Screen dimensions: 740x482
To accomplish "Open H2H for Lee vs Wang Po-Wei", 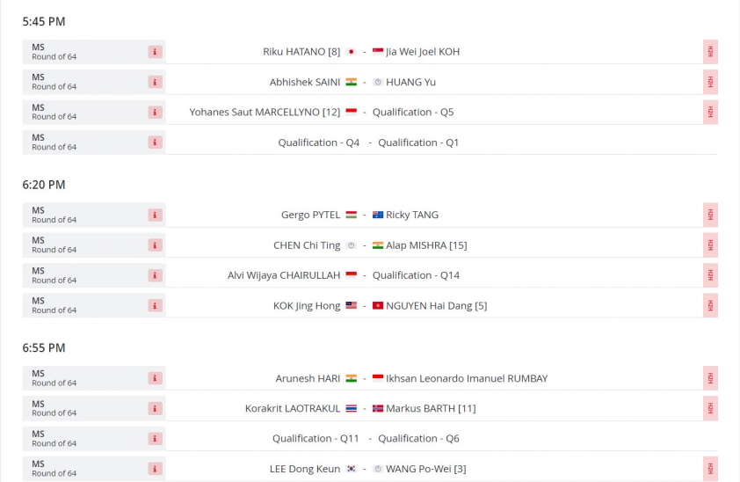I will (x=710, y=469).
